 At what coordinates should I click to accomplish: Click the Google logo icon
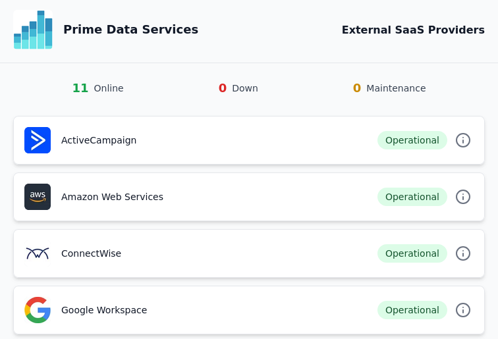click(38, 310)
